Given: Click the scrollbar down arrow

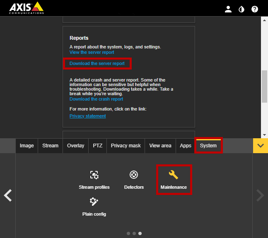Looking at the screenshot, I should [264, 135].
